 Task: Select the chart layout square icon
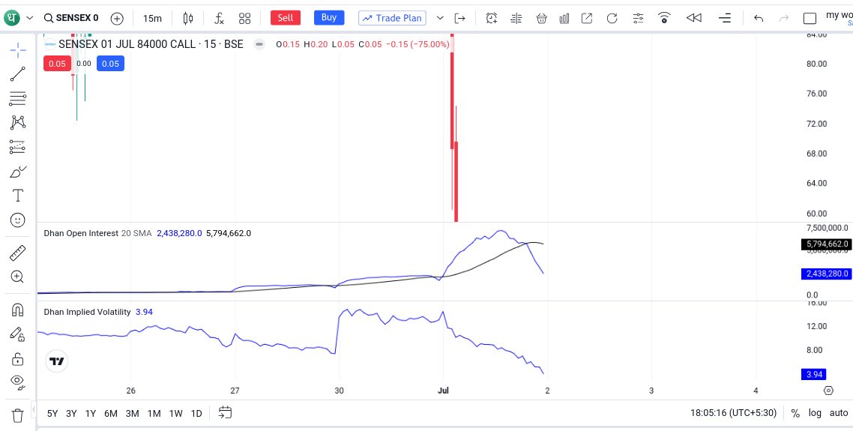810,19
